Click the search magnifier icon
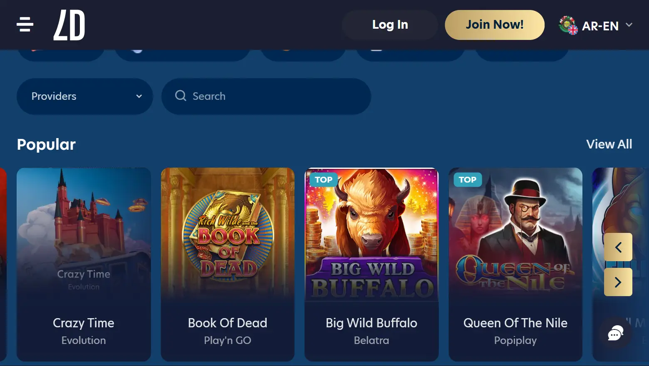The image size is (649, 366). tap(181, 96)
